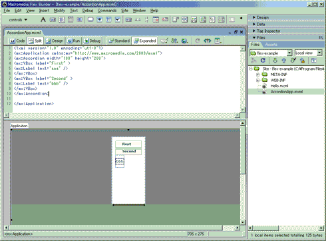Select the bbb label in design view
This screenshot has height=241, width=326.
(x=120, y=161)
